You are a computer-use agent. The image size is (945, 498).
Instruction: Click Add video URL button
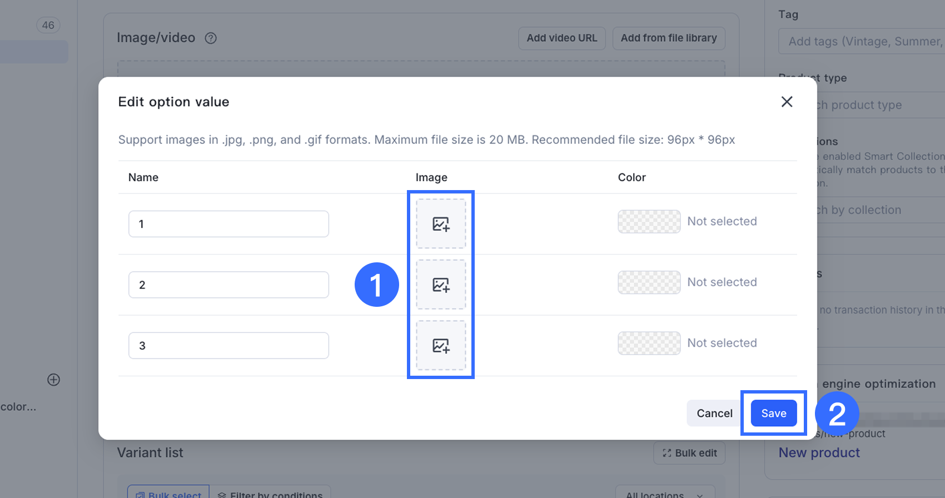pos(562,38)
